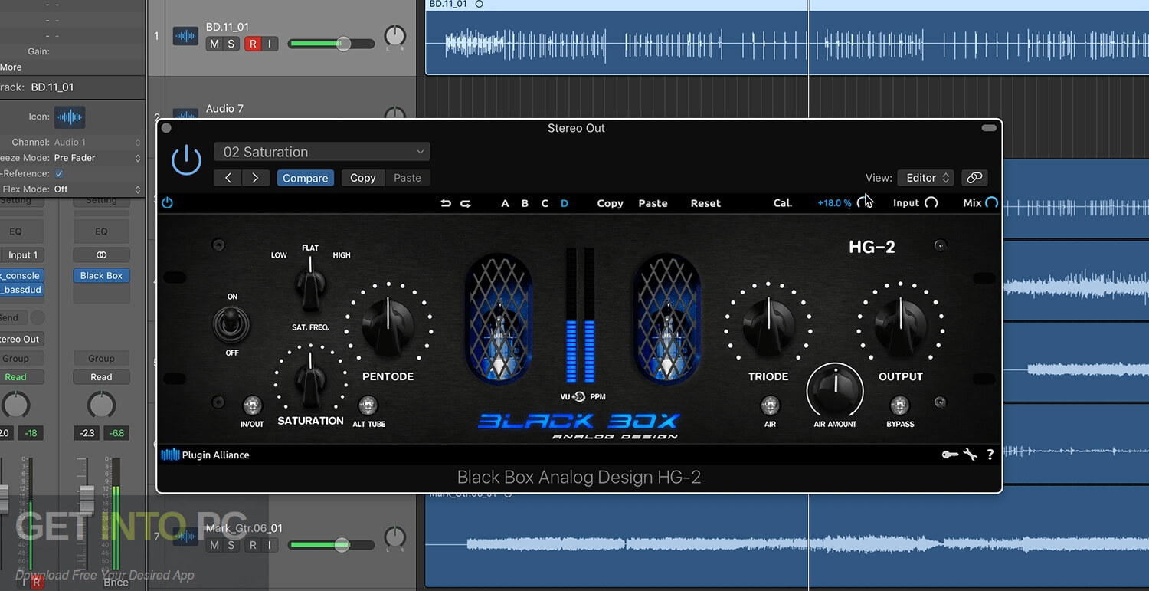1149x591 pixels.
Task: Select plugin setting slot B
Action: [x=525, y=203]
